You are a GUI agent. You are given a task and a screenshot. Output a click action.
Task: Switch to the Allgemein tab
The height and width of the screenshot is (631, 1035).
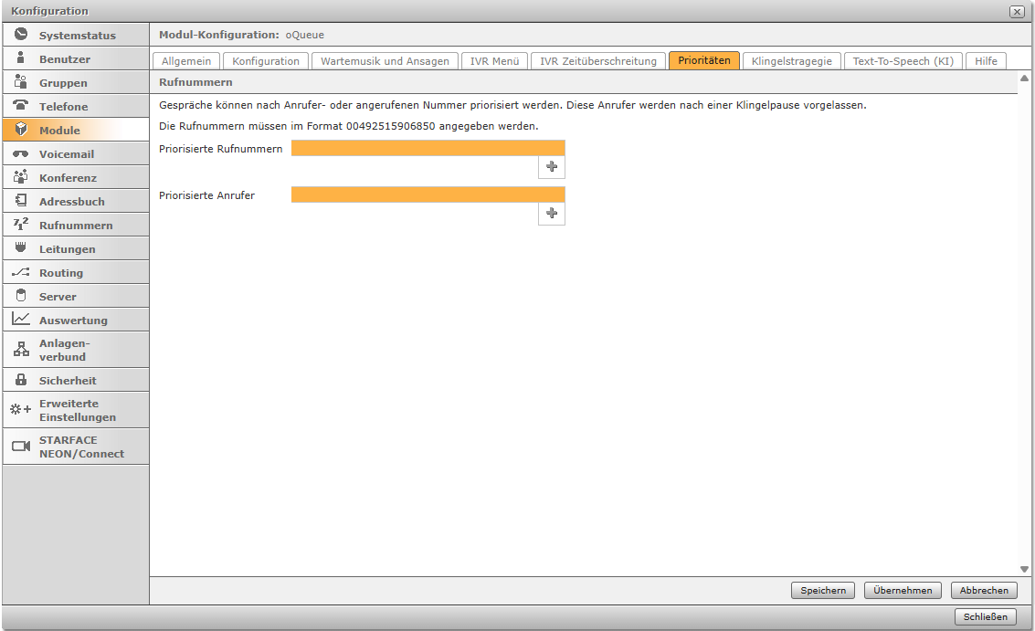tap(186, 61)
